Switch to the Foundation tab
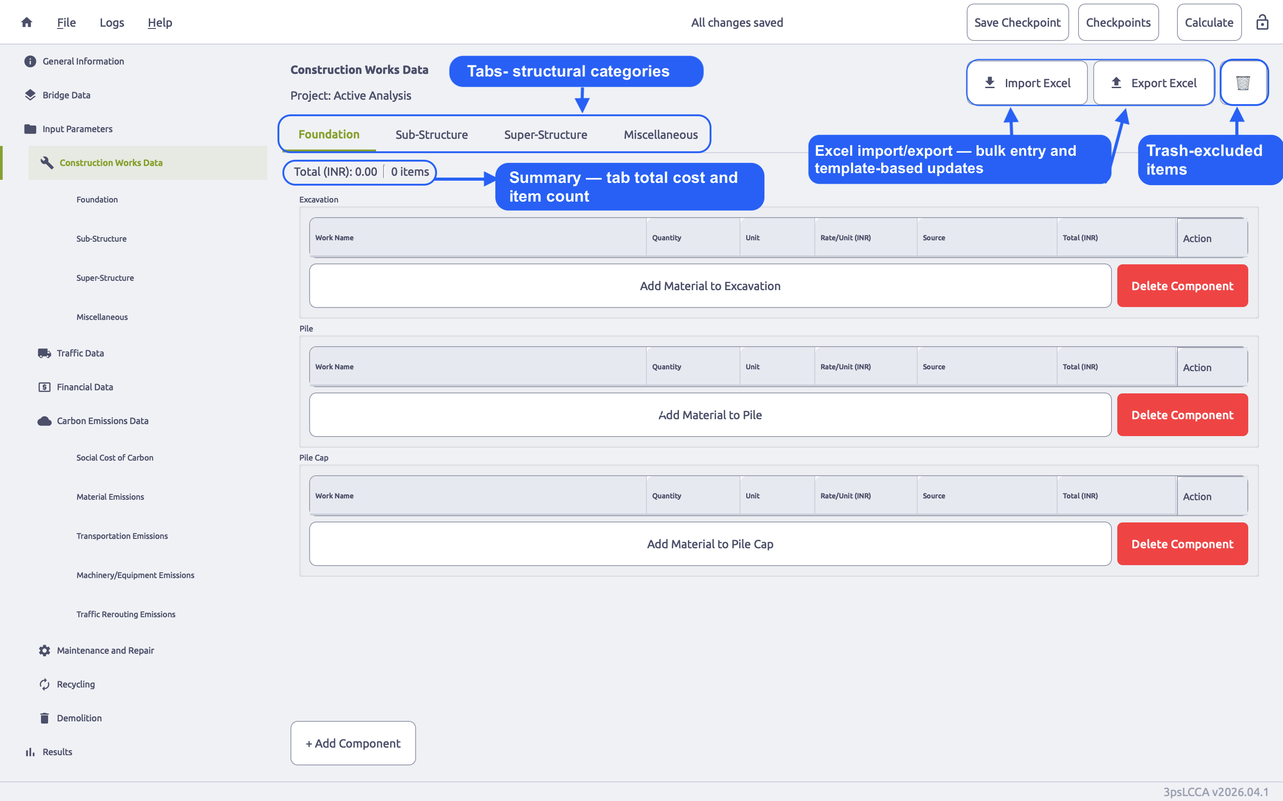The image size is (1283, 801). click(x=329, y=134)
